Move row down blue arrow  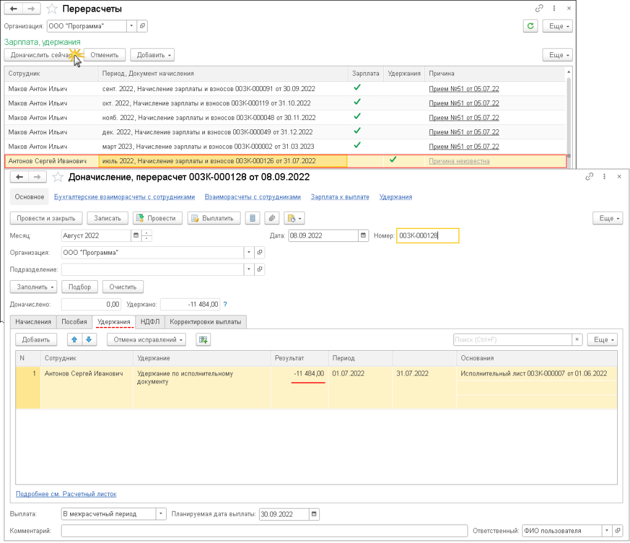coord(89,340)
